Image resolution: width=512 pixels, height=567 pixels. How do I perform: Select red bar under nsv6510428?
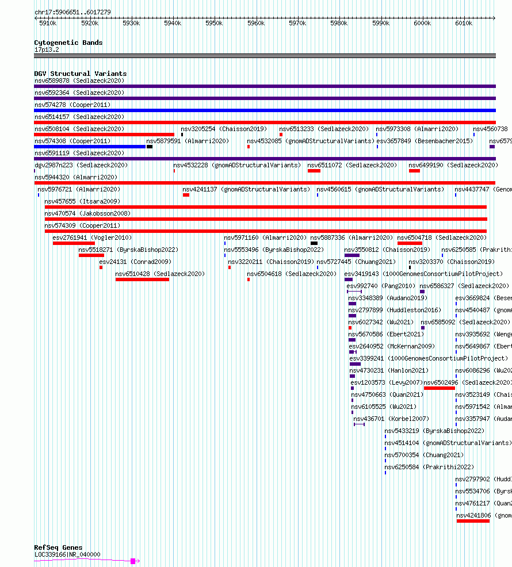142,279
